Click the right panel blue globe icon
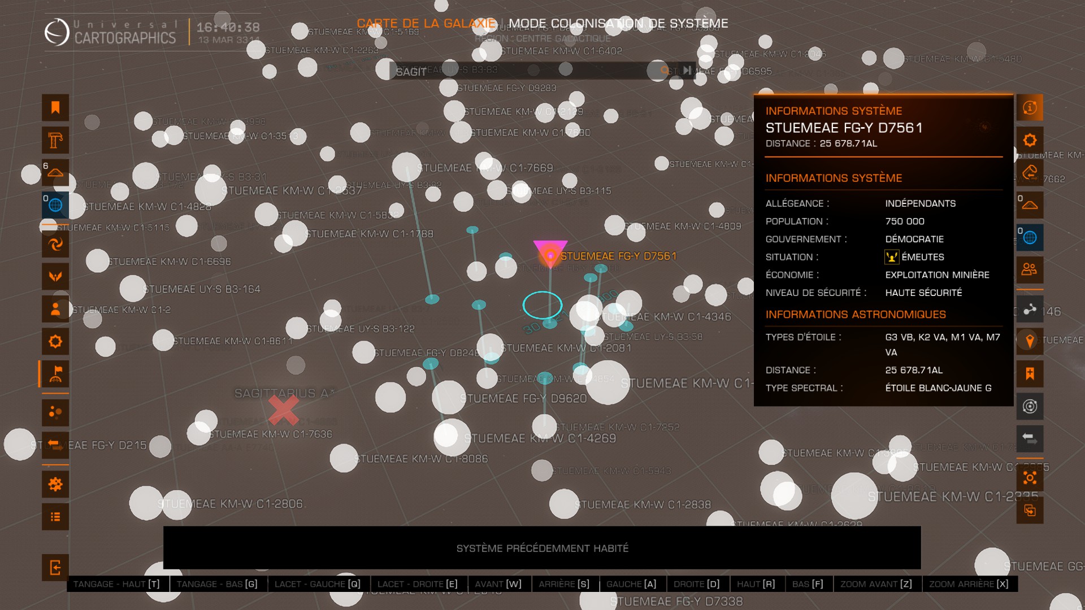The image size is (1085, 610). click(1030, 238)
